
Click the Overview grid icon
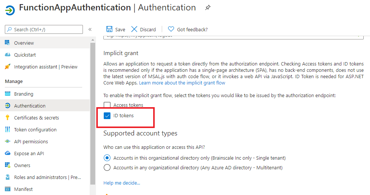7,43
